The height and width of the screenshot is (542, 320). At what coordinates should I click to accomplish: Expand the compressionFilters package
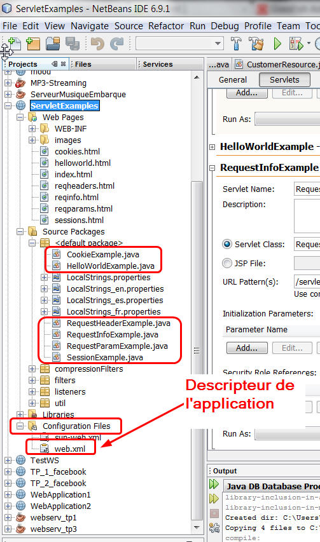pos(32,369)
